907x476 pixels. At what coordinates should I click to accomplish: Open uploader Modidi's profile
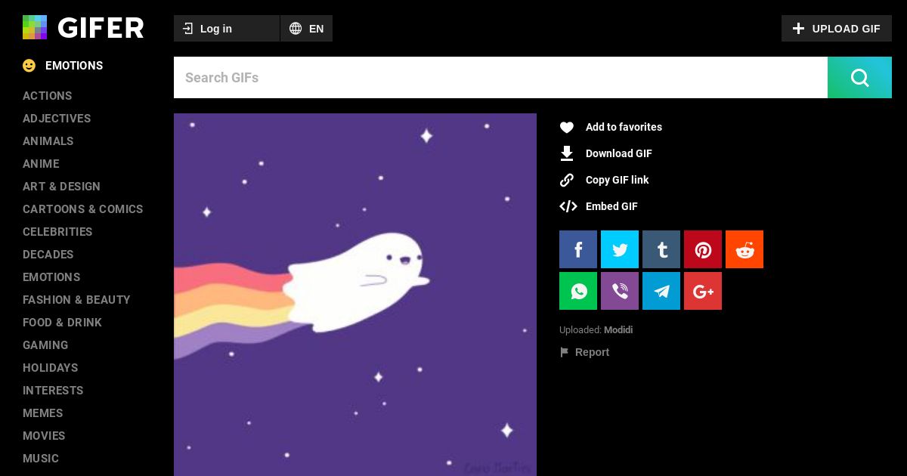click(618, 330)
